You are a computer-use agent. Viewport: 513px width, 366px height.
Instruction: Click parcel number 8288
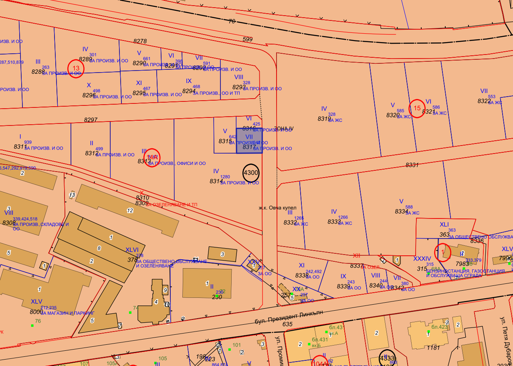click(38, 72)
